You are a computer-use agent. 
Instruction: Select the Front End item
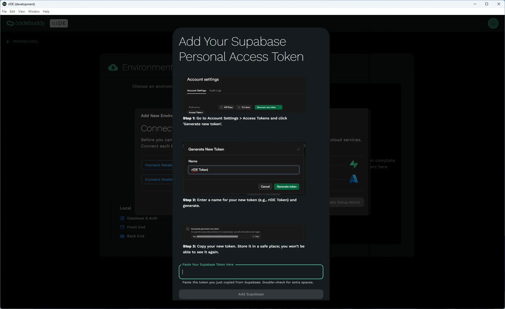136,227
